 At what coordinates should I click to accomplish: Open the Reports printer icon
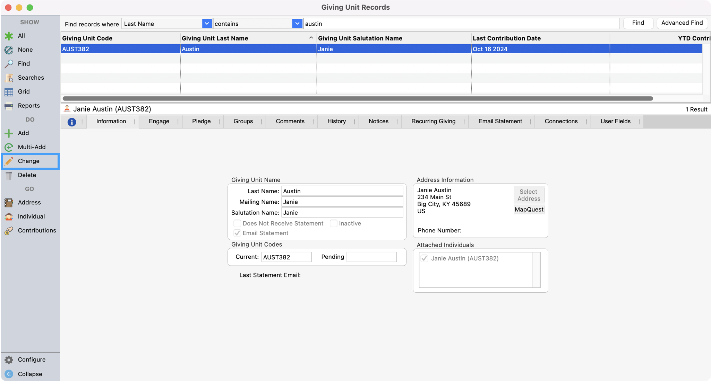coord(9,106)
